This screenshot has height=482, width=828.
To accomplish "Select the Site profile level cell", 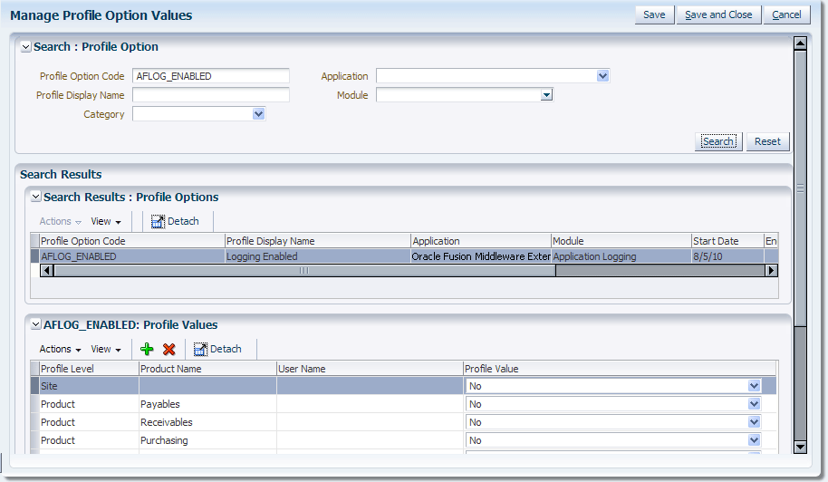I will point(90,386).
